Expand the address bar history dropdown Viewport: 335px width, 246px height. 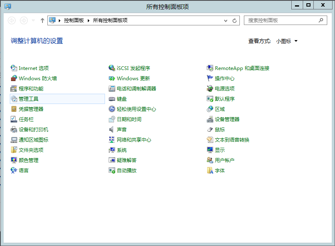(x=226, y=20)
